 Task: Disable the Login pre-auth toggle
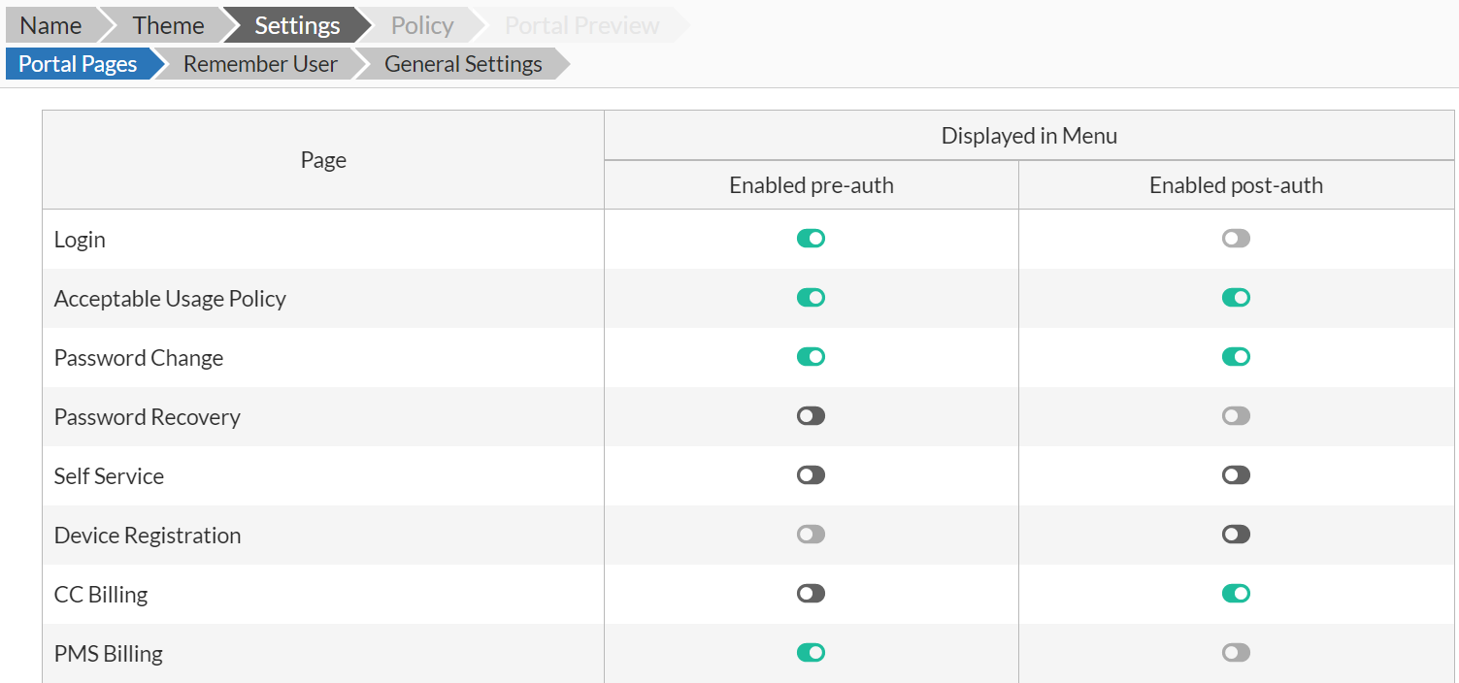811,238
